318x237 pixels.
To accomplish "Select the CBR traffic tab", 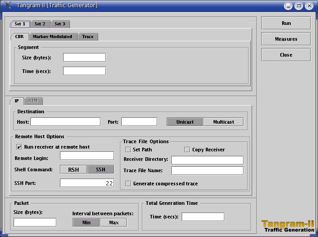I will click(x=20, y=37).
